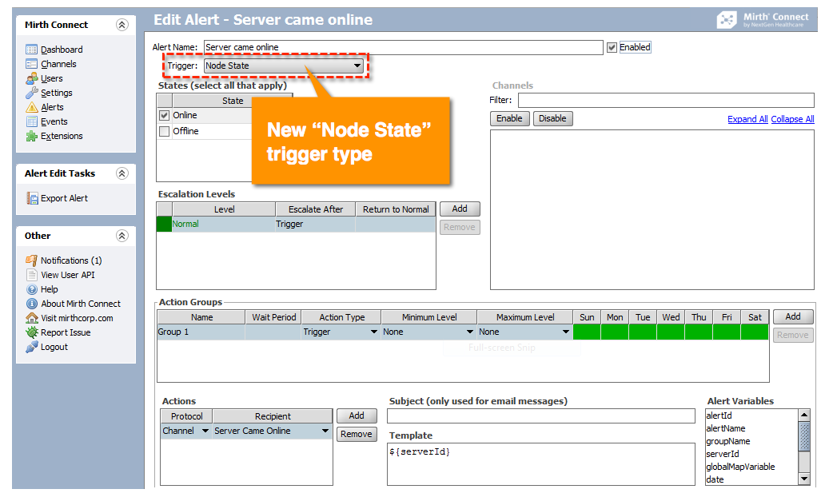Click the Disable channels button
The image size is (829, 501).
552,118
